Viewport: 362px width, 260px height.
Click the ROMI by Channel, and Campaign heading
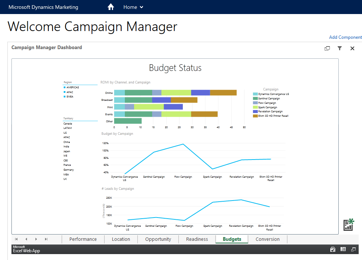click(125, 82)
